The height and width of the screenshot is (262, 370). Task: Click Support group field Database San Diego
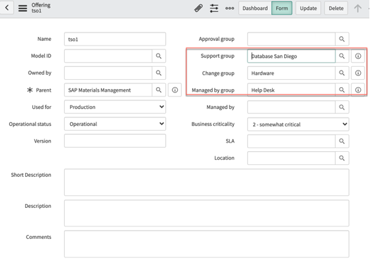click(x=291, y=56)
